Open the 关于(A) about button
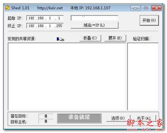 tap(144, 118)
